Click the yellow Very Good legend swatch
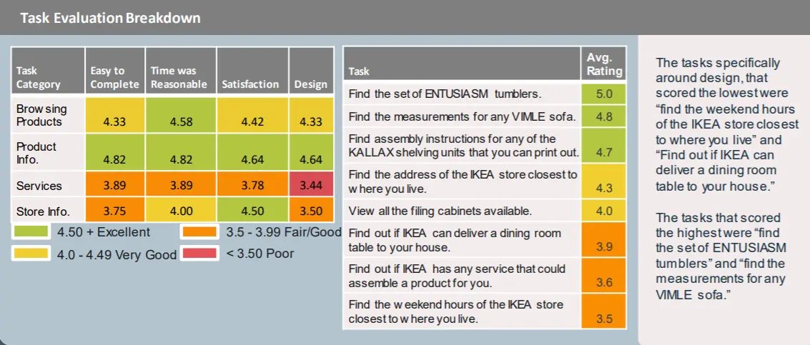Image resolution: width=810 pixels, height=345 pixels. click(31, 254)
